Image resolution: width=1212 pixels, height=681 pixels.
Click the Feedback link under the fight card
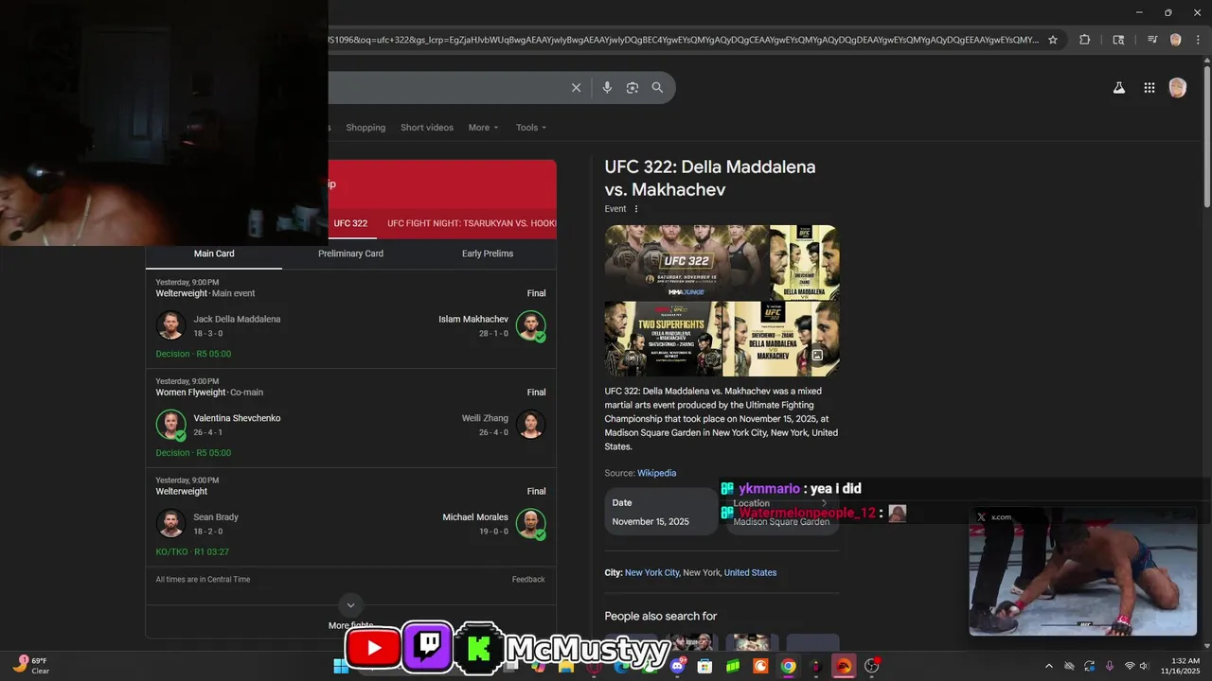click(x=528, y=579)
